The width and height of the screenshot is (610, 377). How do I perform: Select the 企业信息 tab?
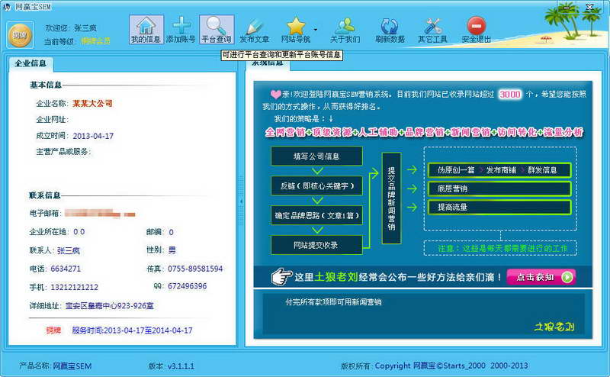click(x=30, y=63)
